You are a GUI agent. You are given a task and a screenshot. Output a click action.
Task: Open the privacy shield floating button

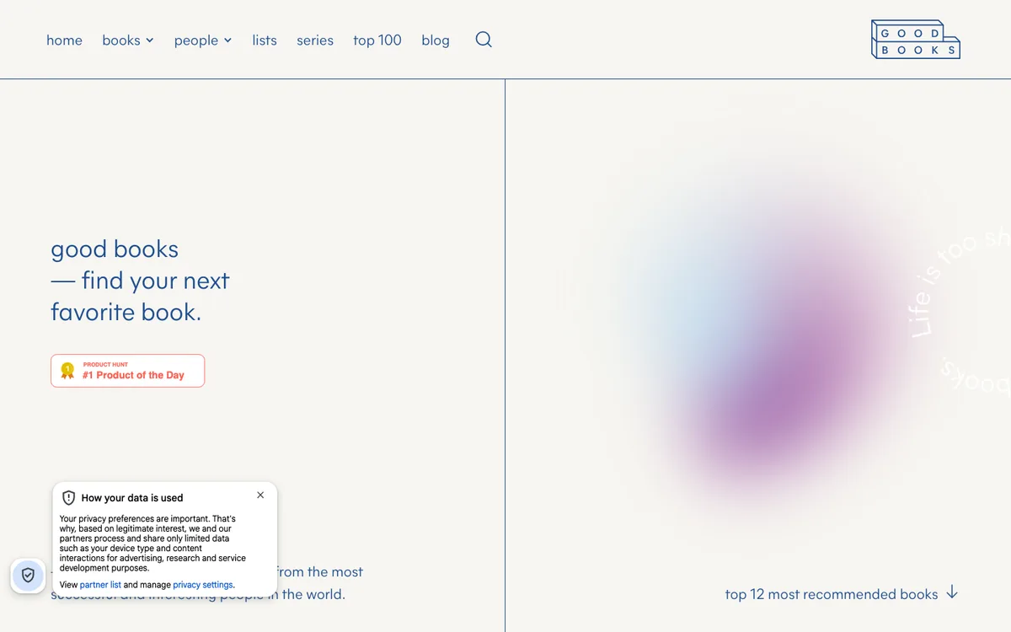[28, 576]
